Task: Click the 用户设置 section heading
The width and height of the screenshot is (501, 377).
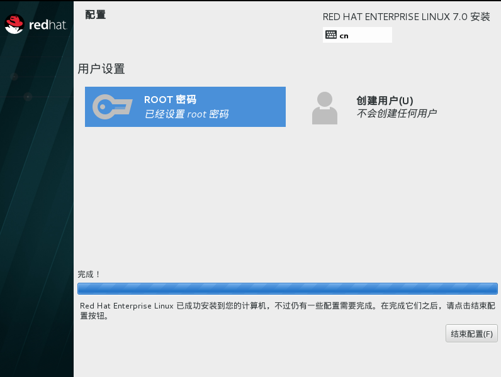Action: pyautogui.click(x=101, y=68)
